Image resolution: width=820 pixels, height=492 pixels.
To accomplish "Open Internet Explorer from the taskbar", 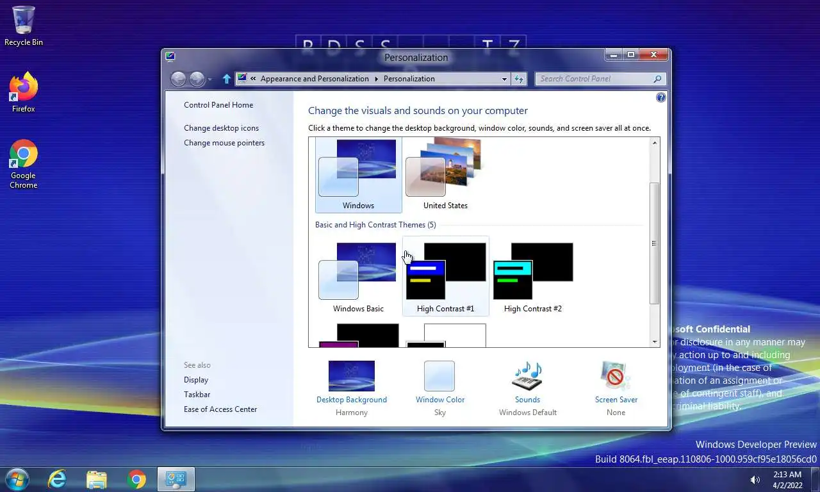I will tap(57, 479).
